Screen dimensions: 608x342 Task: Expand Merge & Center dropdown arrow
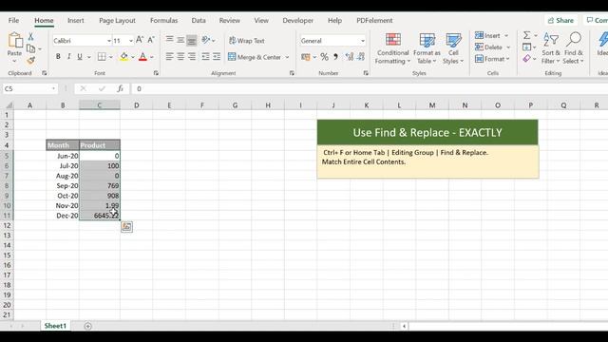[287, 57]
